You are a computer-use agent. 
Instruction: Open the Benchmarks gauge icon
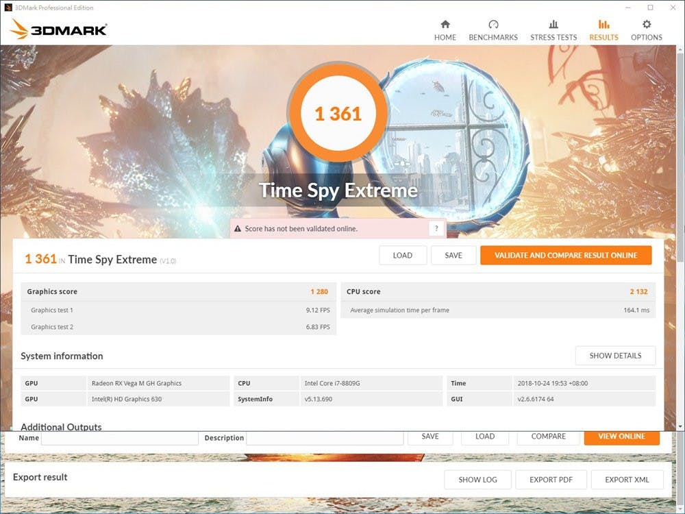(x=493, y=25)
